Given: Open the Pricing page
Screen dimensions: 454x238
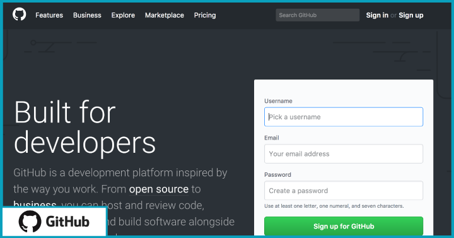Looking at the screenshot, I should [205, 15].
